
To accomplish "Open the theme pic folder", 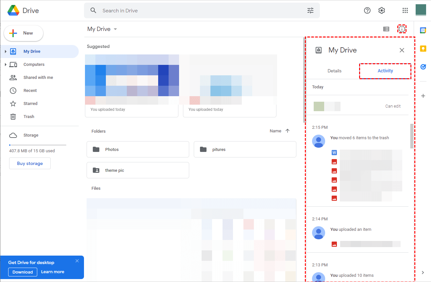I will click(138, 170).
